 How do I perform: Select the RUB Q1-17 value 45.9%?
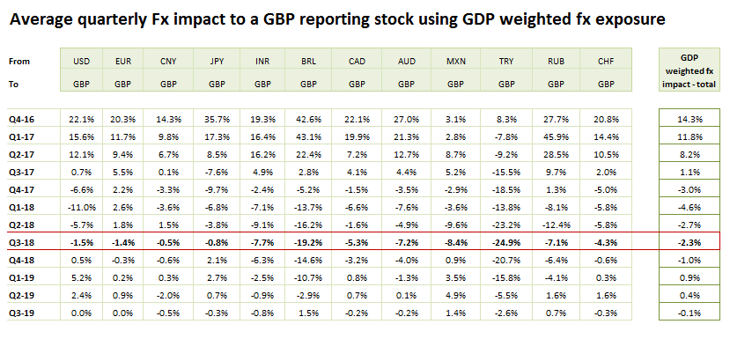pyautogui.click(x=557, y=136)
